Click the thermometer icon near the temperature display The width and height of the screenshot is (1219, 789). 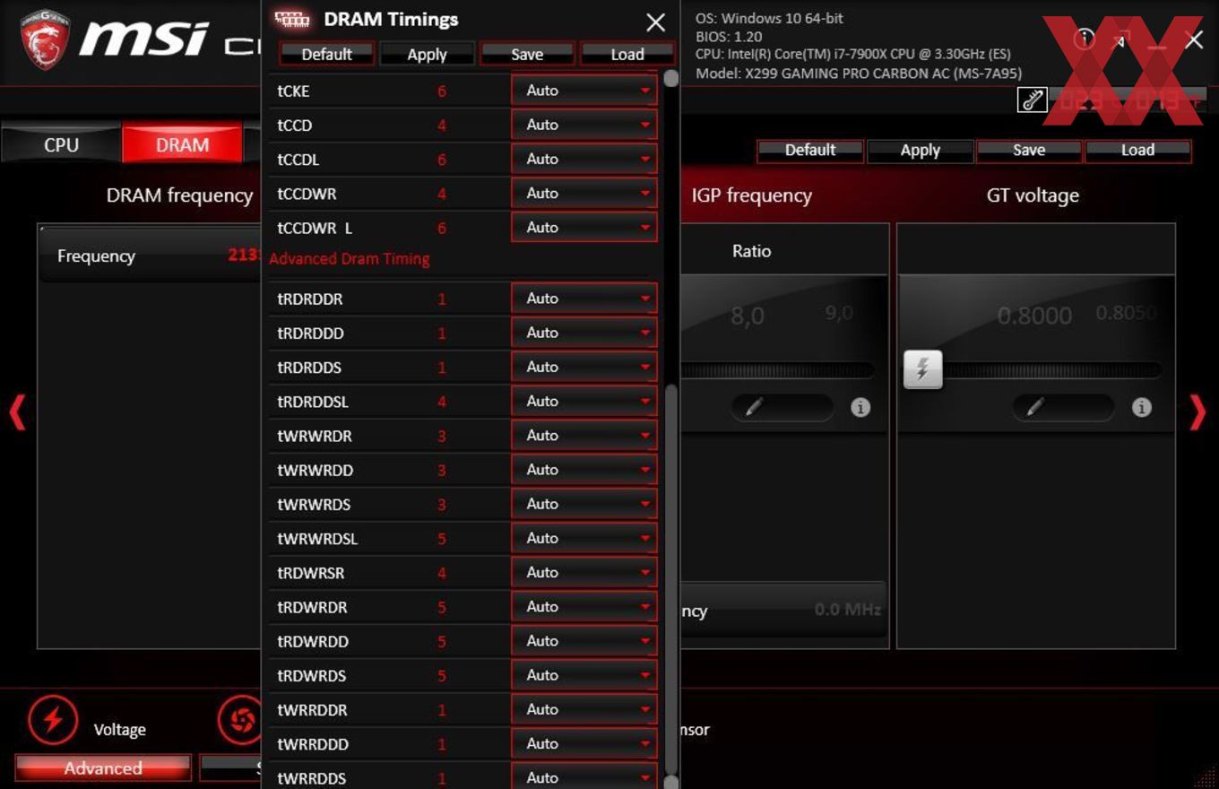tap(1033, 100)
